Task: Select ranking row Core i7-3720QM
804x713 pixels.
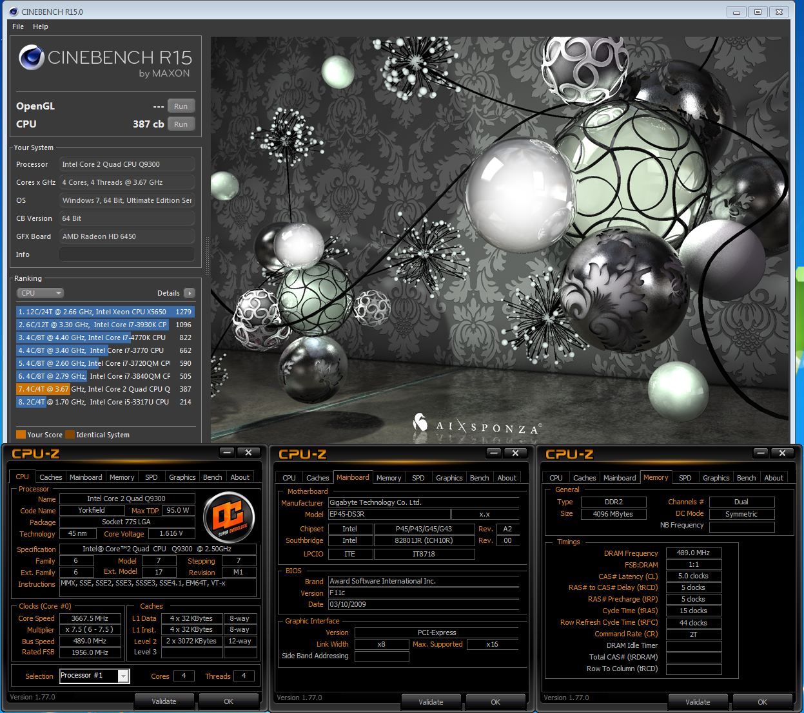Action: coord(105,363)
